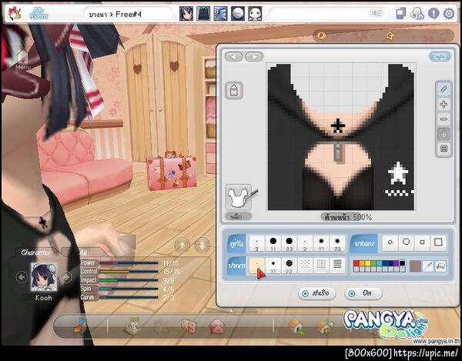Viewport: 462px width, 361px height.
Task: Select small circle eraser shape
Action: pos(390,242)
